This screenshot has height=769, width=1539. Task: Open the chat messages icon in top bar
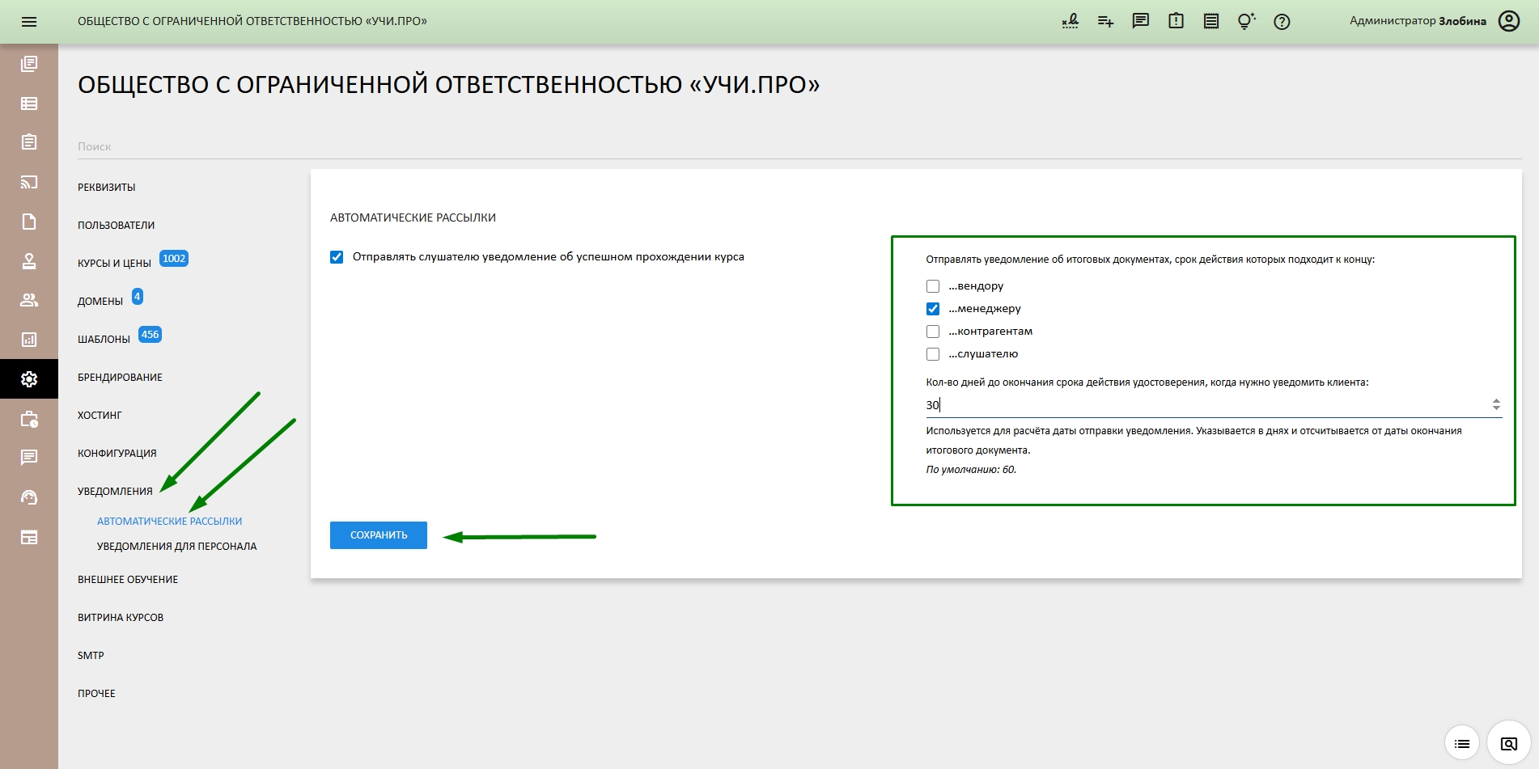[1140, 21]
